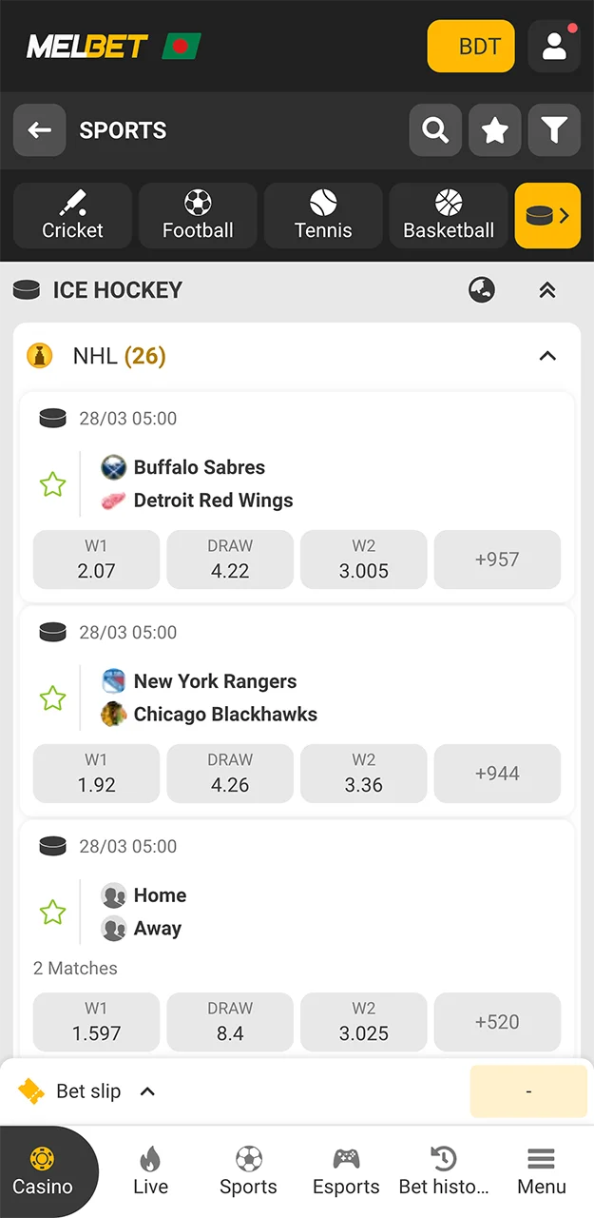
Task: Open the Tennis sport category
Action: click(323, 215)
